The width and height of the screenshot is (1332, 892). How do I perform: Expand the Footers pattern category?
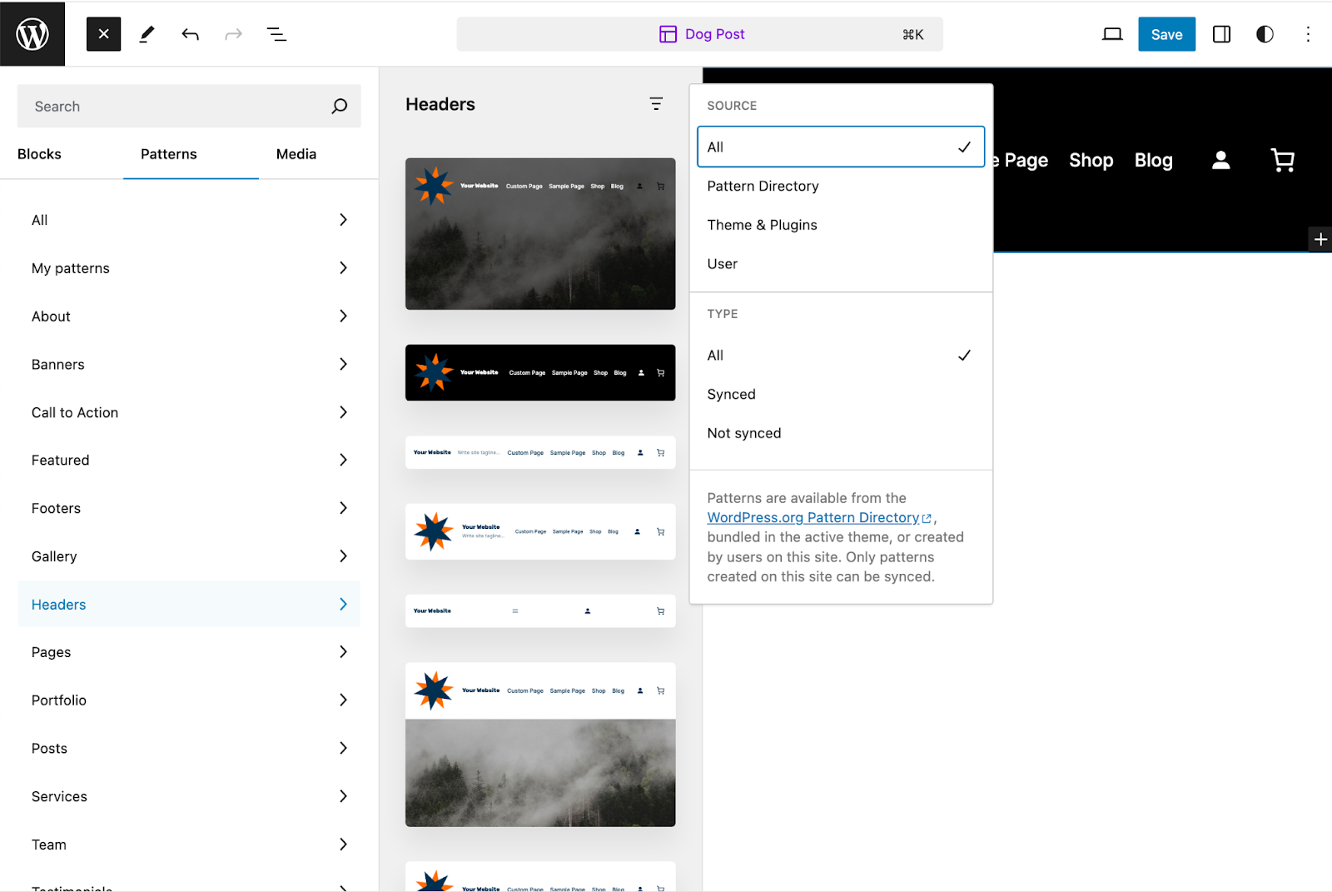point(189,508)
